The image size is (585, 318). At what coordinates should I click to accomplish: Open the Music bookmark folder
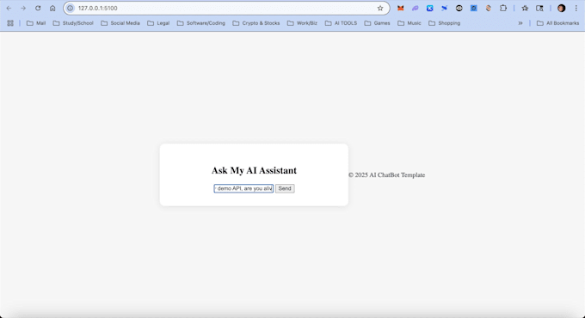409,23
